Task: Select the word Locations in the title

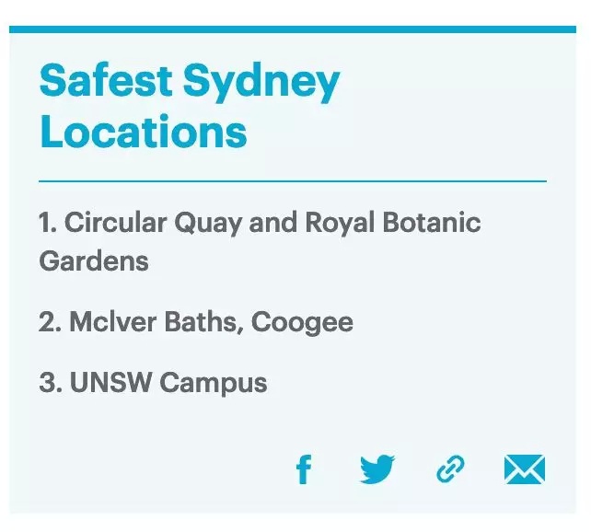Action: pyautogui.click(x=144, y=132)
